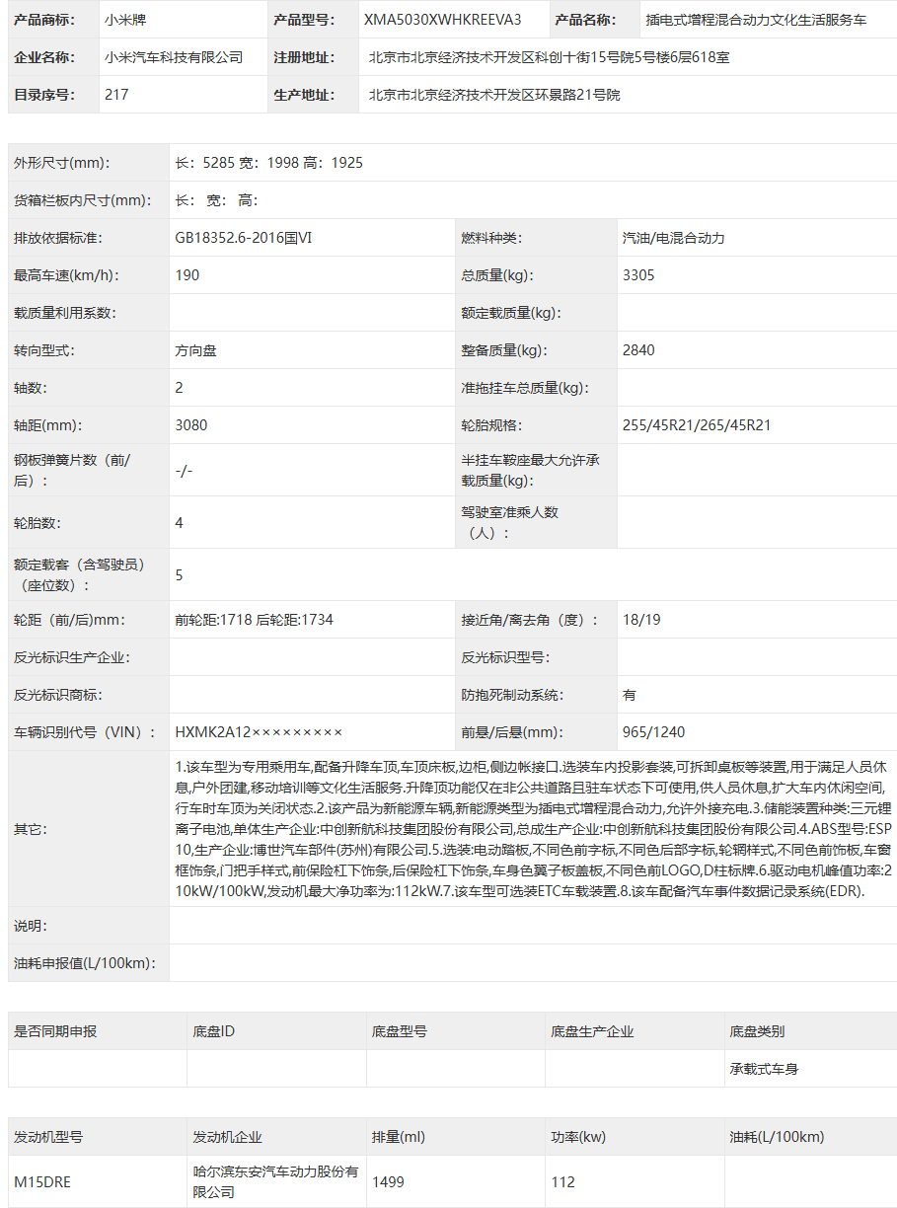Click the column header 排量(ml)
The image size is (897, 1208).
[399, 1137]
